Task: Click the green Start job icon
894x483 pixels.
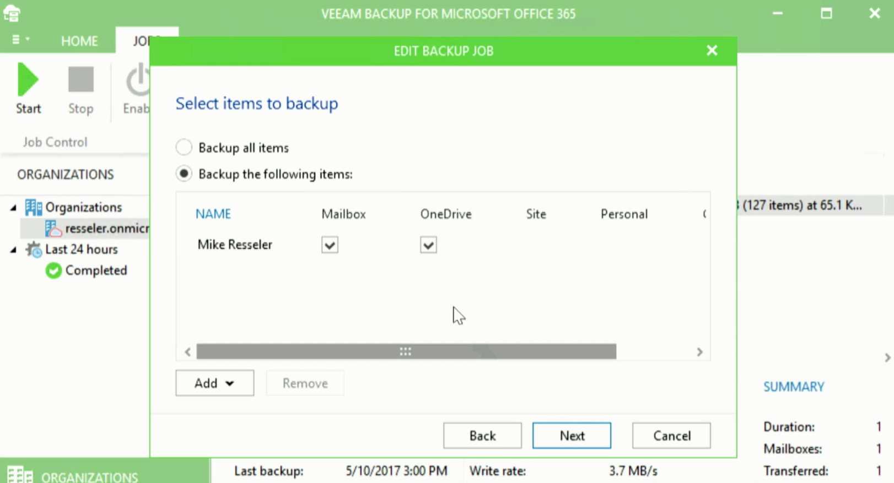Action: point(28,80)
